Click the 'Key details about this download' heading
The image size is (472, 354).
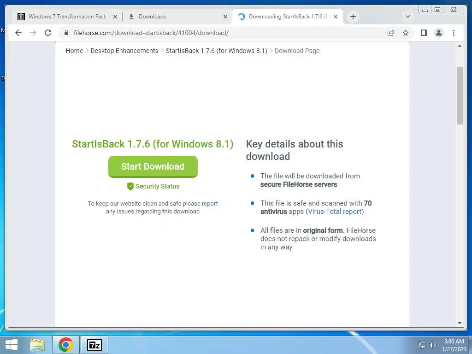coord(295,150)
